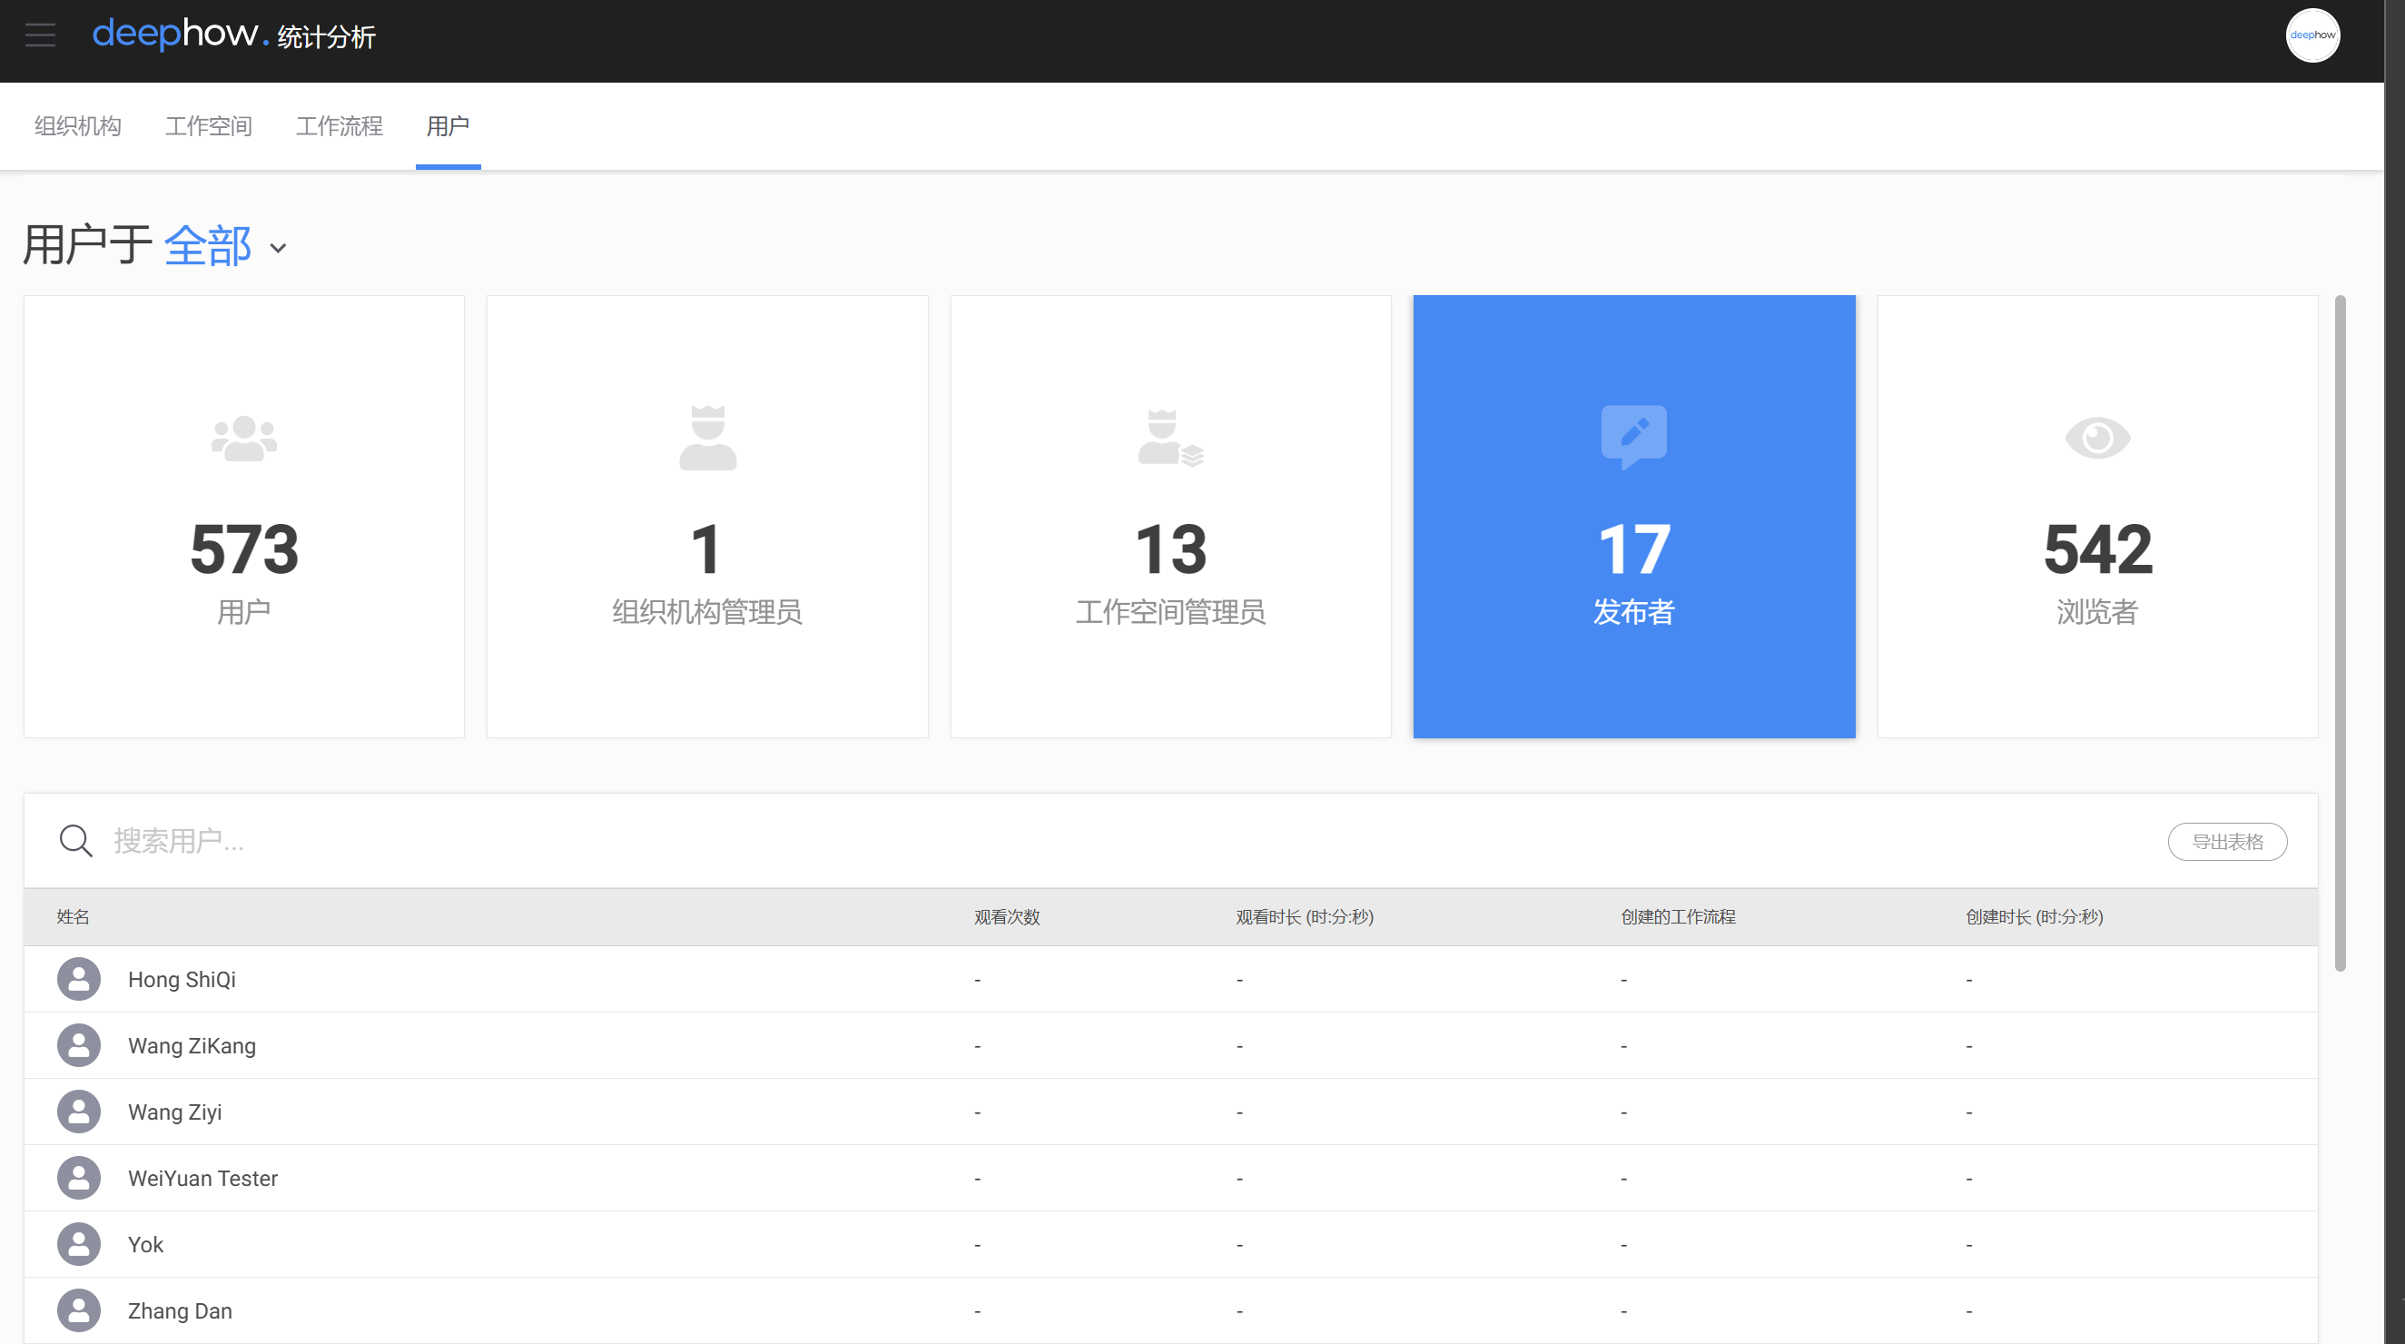Click Zhang Dan's avatar icon
2405x1344 pixels.
[78, 1310]
